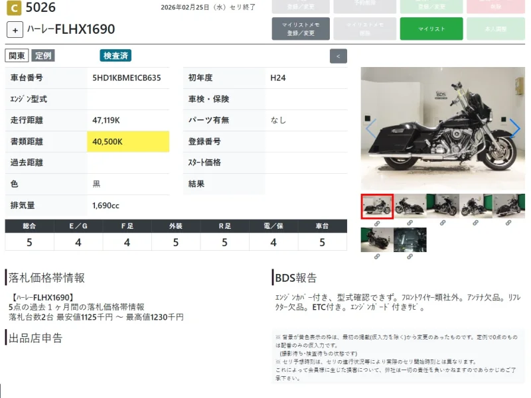Image resolution: width=531 pixels, height=398 pixels.
Task: Open the link icon under the fifth thumbnail
Action: [508, 223]
